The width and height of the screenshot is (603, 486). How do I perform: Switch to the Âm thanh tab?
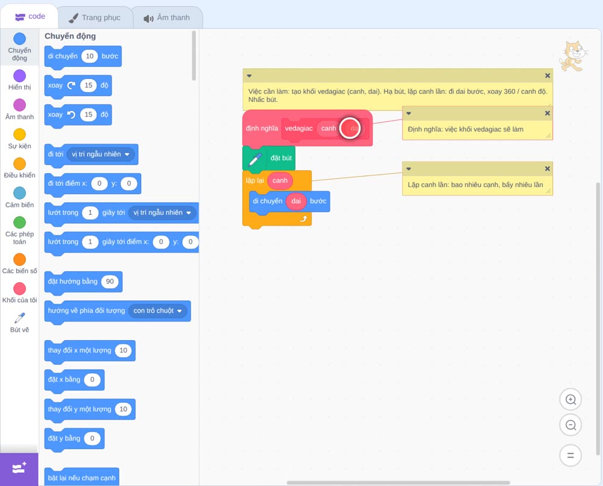point(167,17)
